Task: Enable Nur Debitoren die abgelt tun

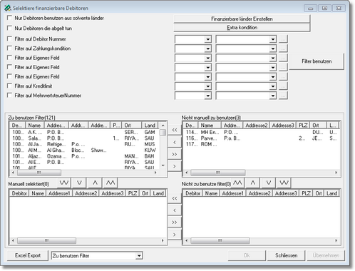Action: [x=9, y=28]
